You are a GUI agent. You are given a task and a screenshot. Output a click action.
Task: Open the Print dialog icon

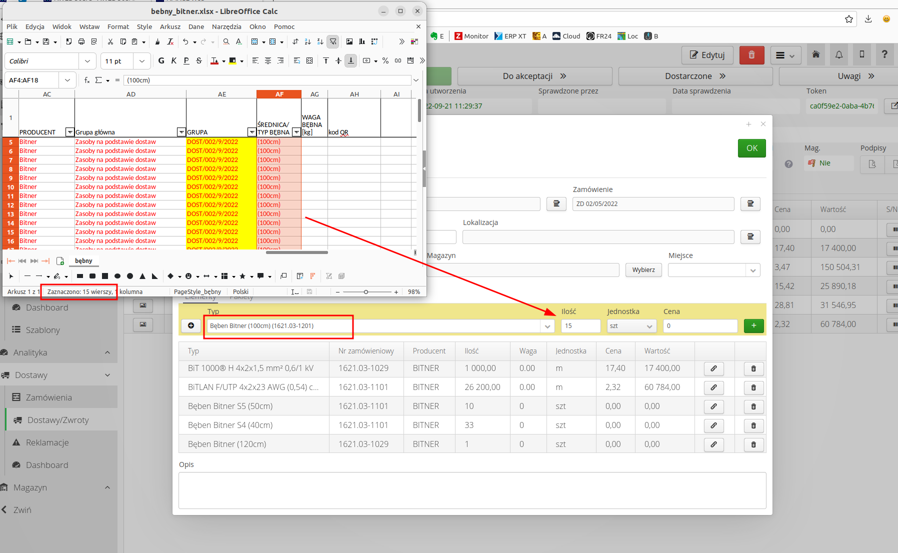point(80,42)
